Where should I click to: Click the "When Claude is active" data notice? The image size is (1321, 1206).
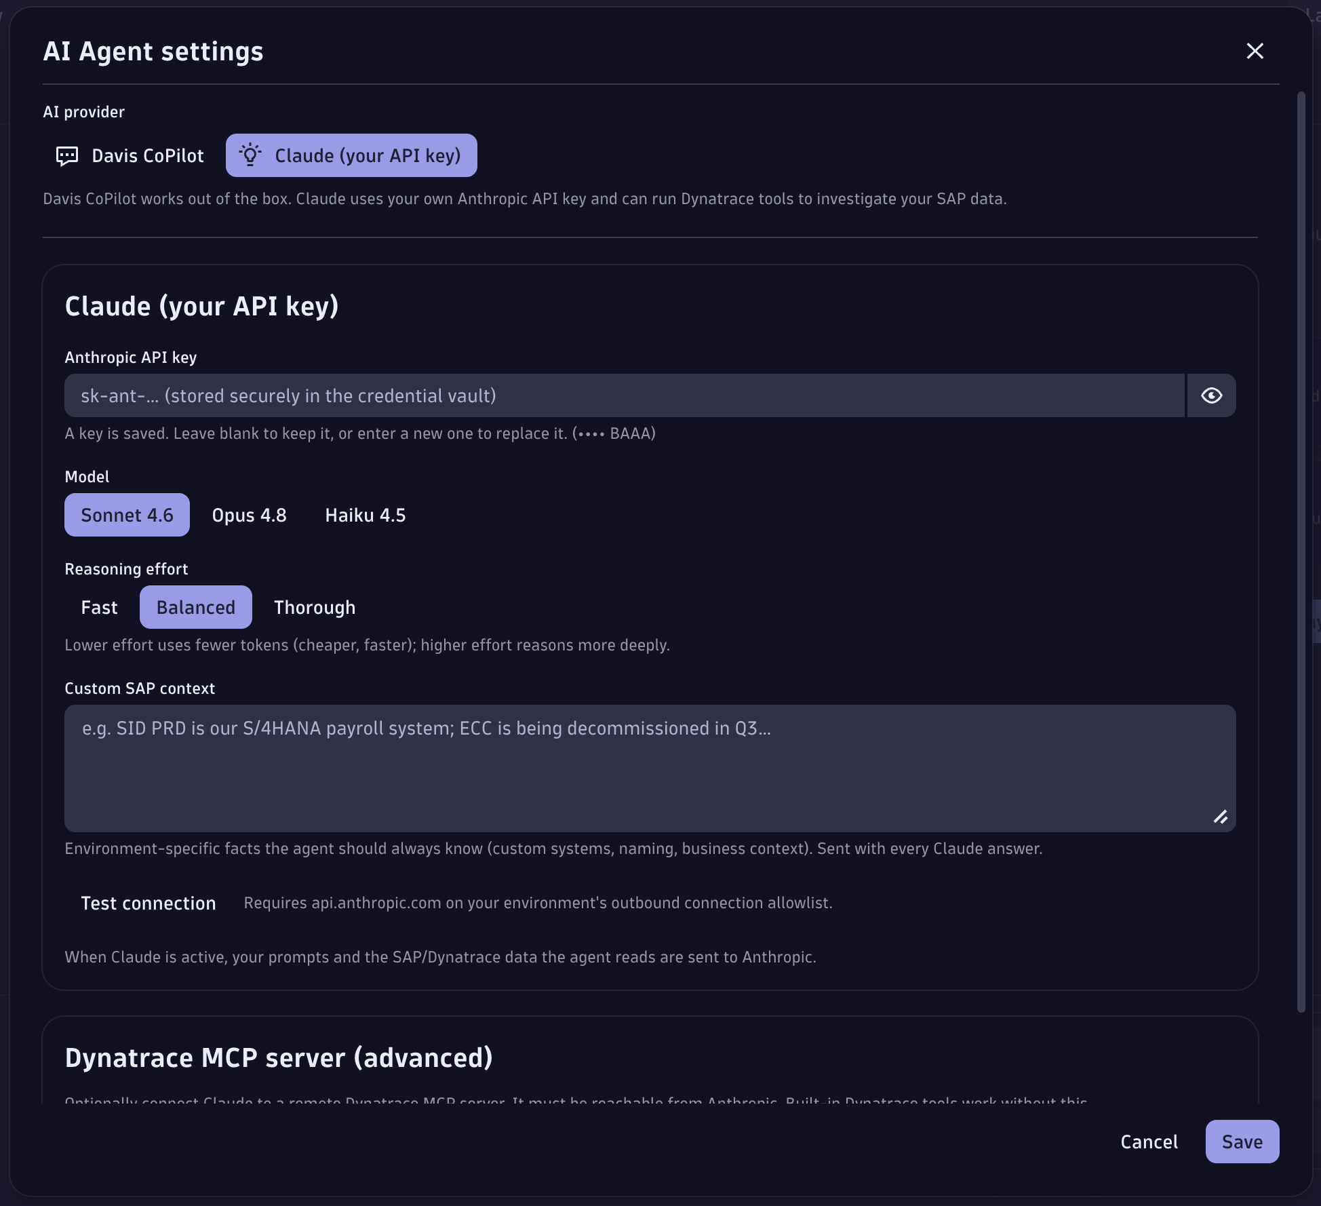(440, 957)
